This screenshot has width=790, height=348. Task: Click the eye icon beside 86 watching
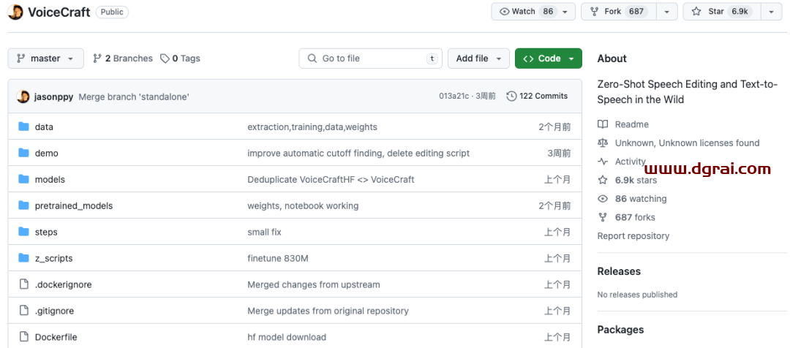603,198
